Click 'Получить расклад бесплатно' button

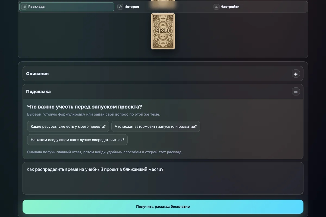(x=163, y=207)
